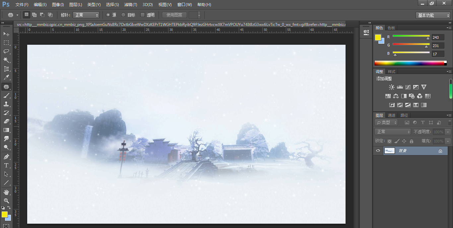Open the pattern picker dropdown arrow

[x=199, y=15]
